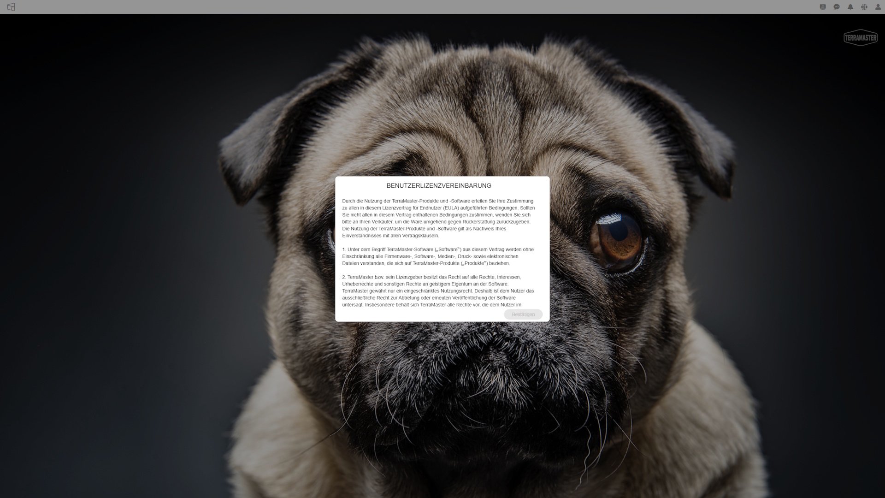Open the TOS main menu icon
The height and width of the screenshot is (498, 885).
(11, 7)
